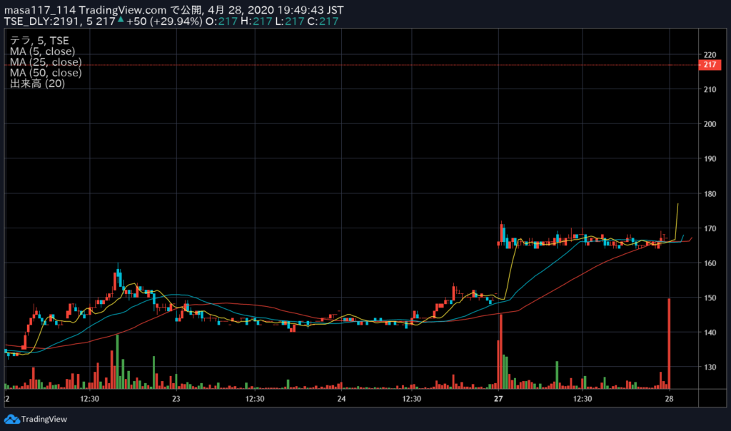This screenshot has height=431, width=731.
Task: Click the green up-triangle change indicator
Action: [x=121, y=19]
